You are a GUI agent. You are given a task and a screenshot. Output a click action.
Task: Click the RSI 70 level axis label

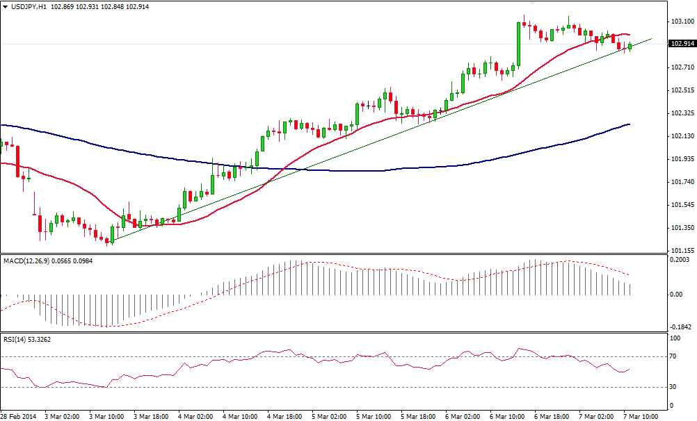(673, 356)
